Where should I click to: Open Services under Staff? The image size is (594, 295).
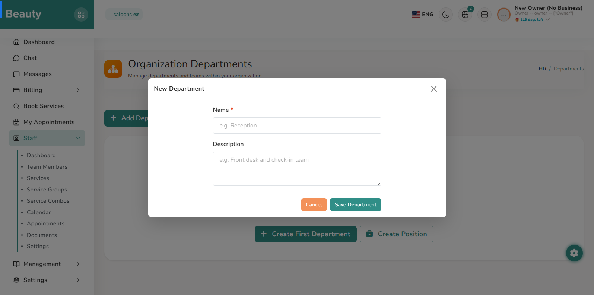click(38, 178)
